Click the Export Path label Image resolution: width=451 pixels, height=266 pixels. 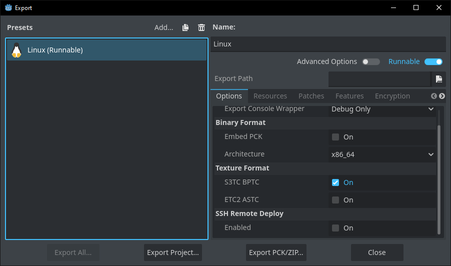233,78
